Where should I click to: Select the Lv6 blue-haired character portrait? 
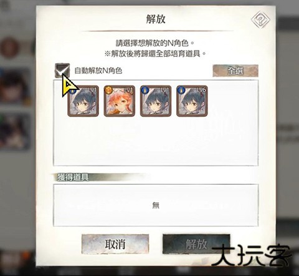[192, 101]
